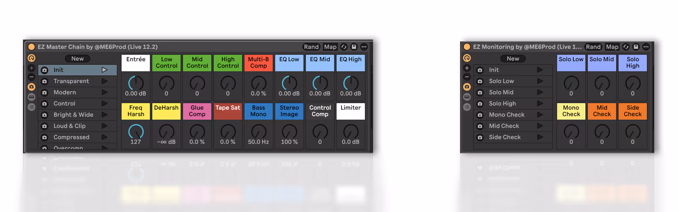Click the Stereo Image macro label
This screenshot has width=679, height=212.
pos(289,111)
